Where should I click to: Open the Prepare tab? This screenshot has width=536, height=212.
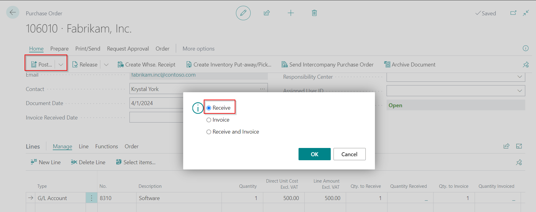pos(60,49)
